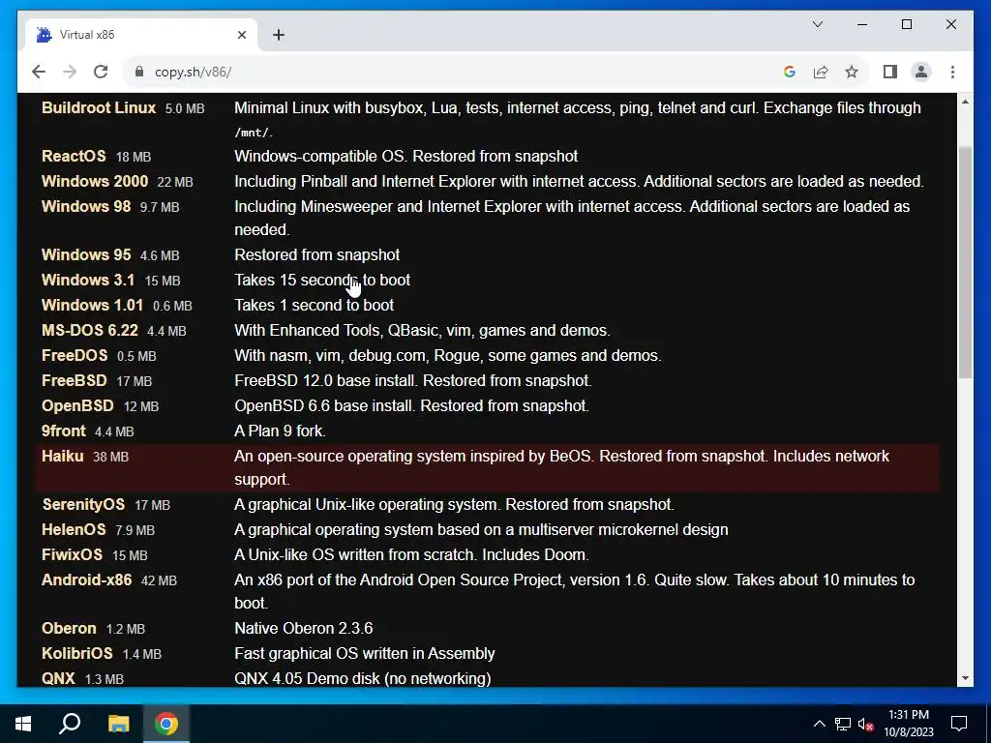Launch Android-x86
The width and height of the screenshot is (991, 743).
pos(86,580)
